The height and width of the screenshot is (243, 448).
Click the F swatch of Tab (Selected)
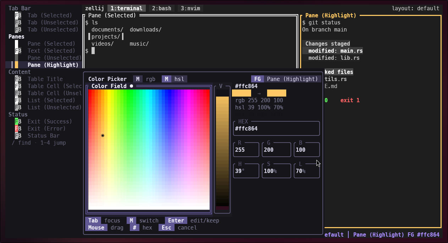click(16, 15)
